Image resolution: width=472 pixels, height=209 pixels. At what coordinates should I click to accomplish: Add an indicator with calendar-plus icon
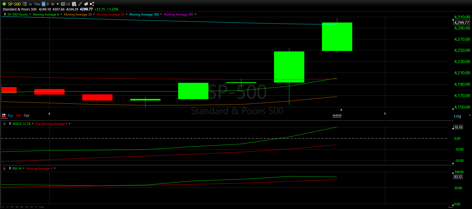74,4
